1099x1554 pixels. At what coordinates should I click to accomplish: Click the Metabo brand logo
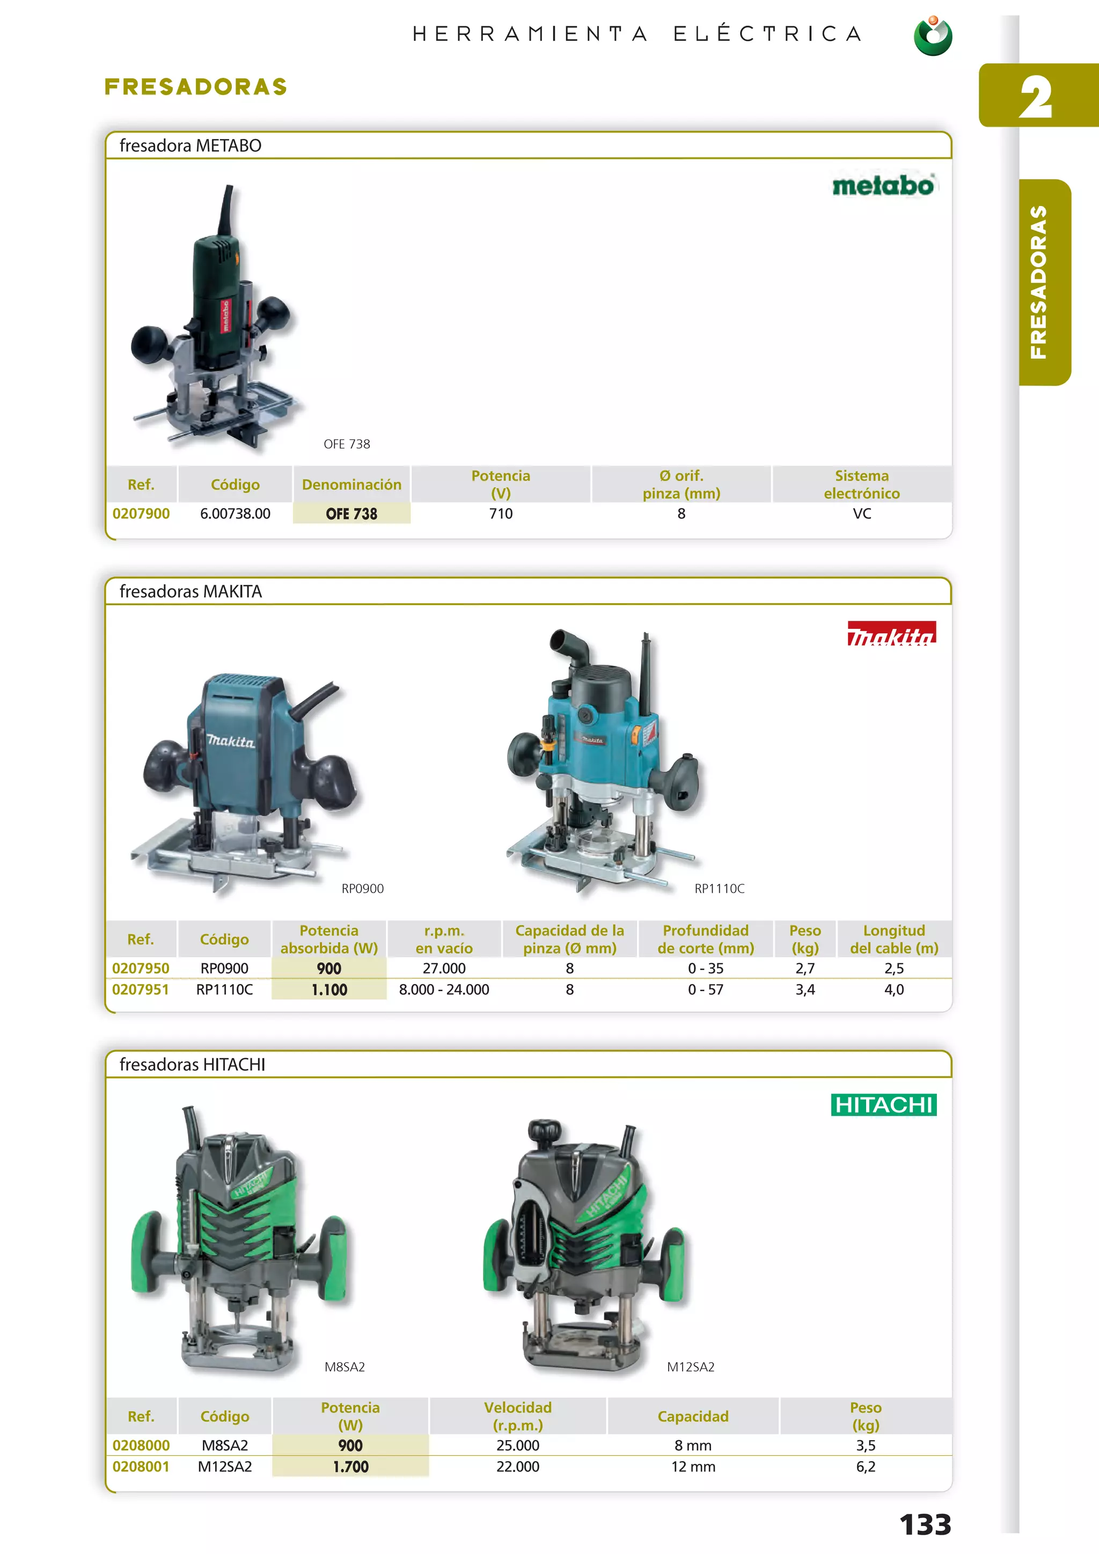883,185
